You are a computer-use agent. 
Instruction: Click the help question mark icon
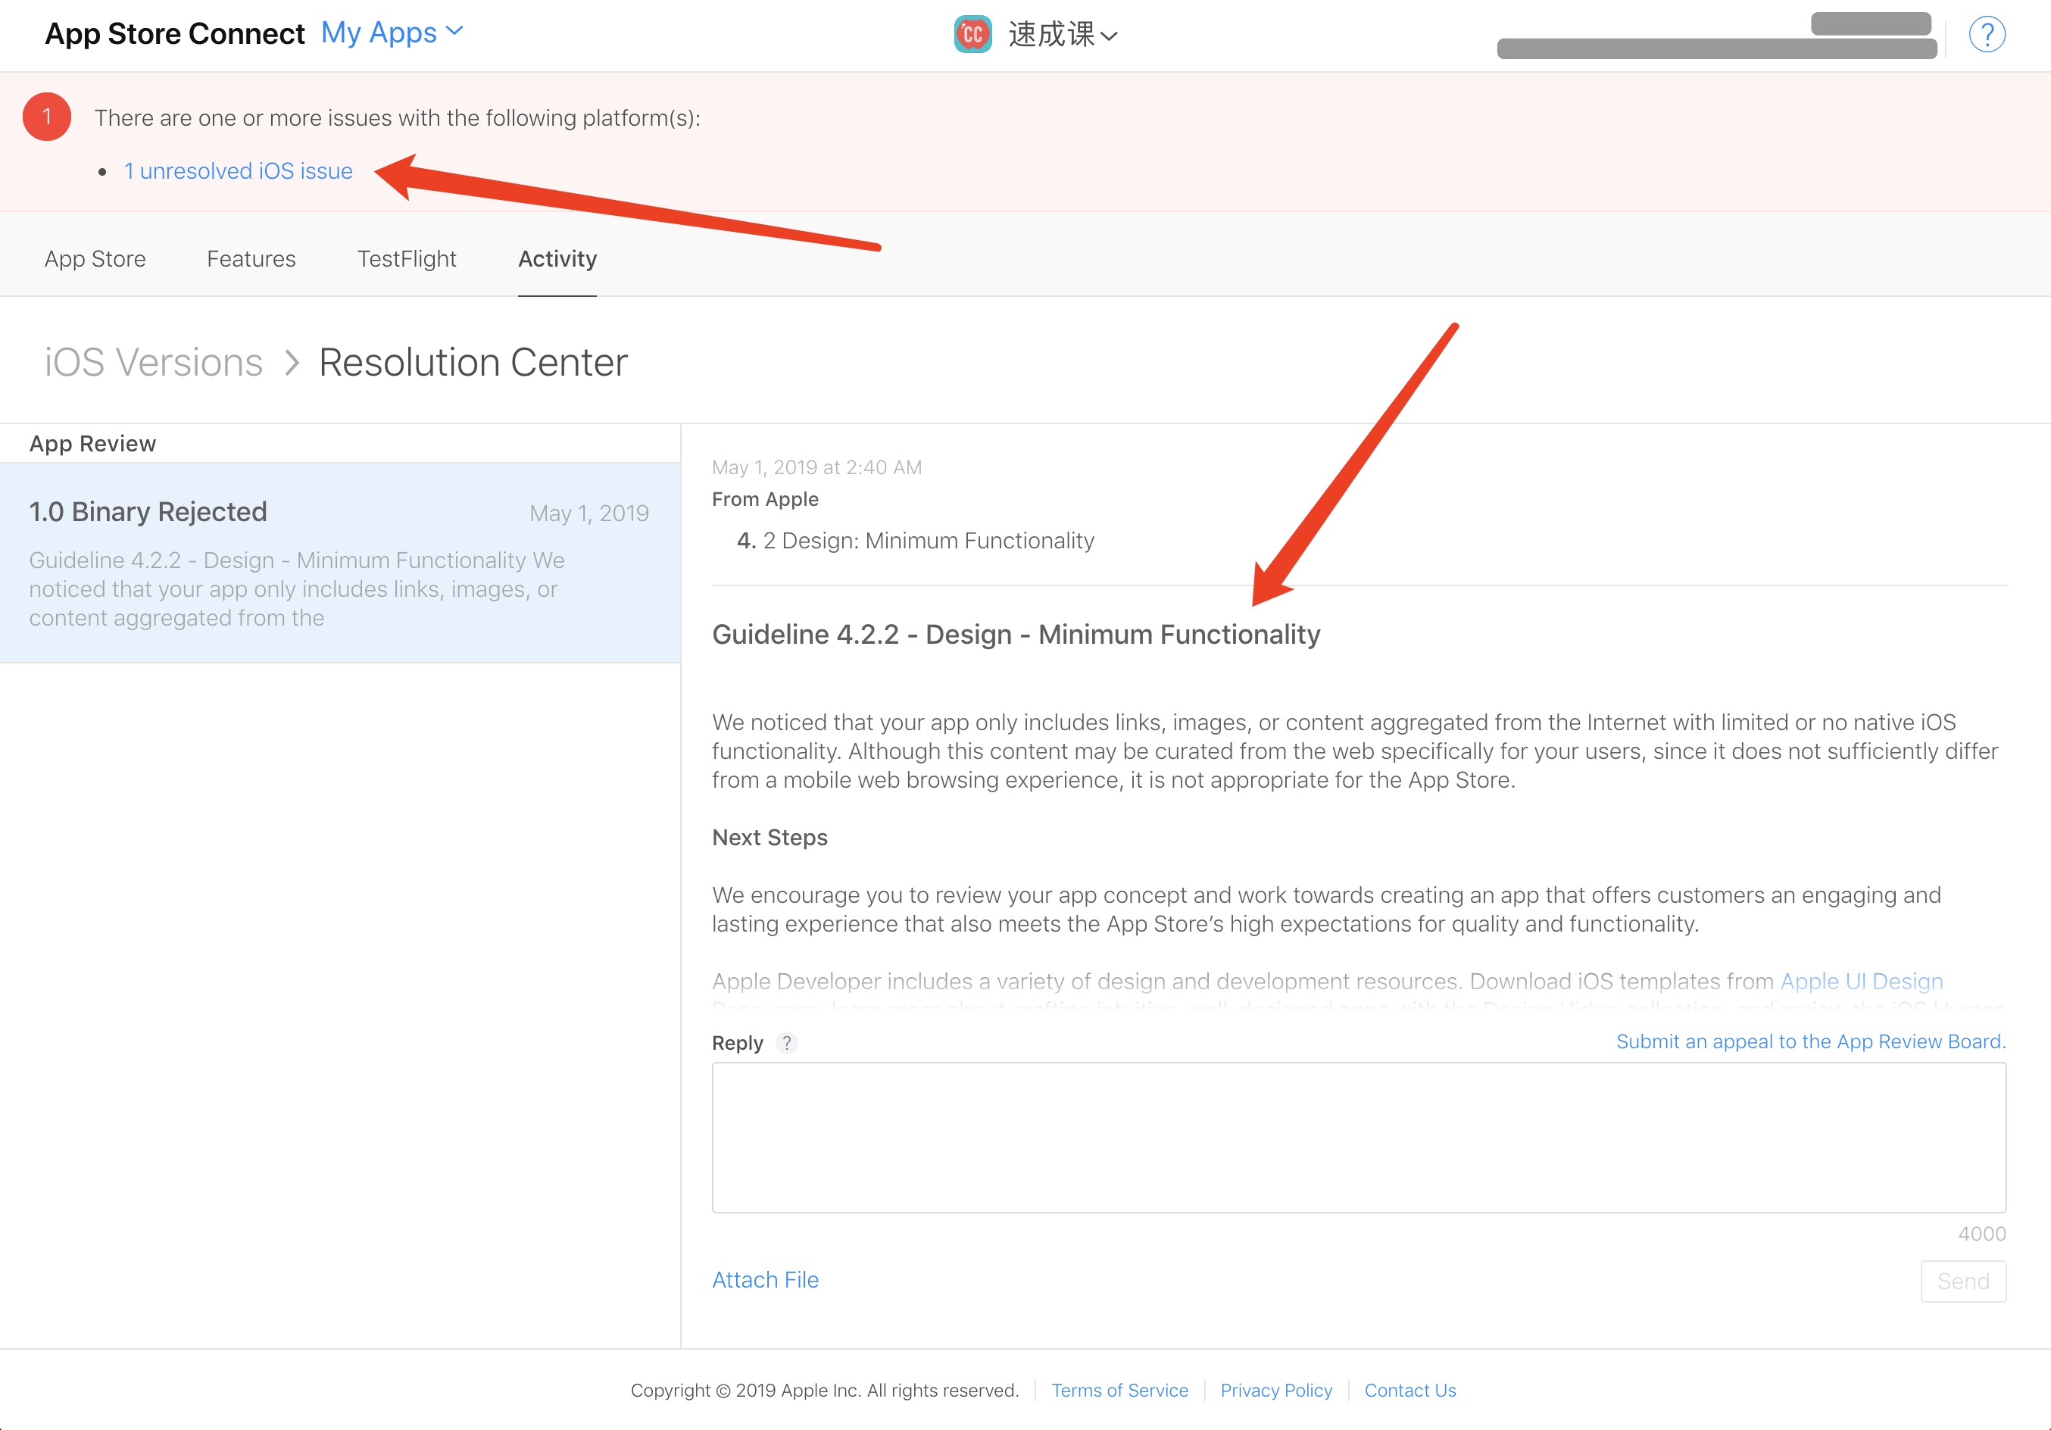[x=1986, y=35]
